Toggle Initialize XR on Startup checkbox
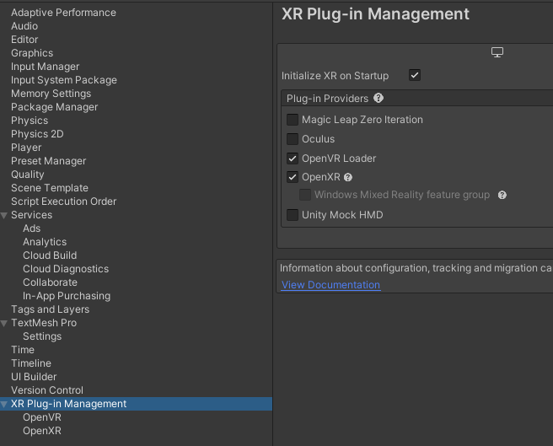The width and height of the screenshot is (553, 446). pyautogui.click(x=415, y=75)
